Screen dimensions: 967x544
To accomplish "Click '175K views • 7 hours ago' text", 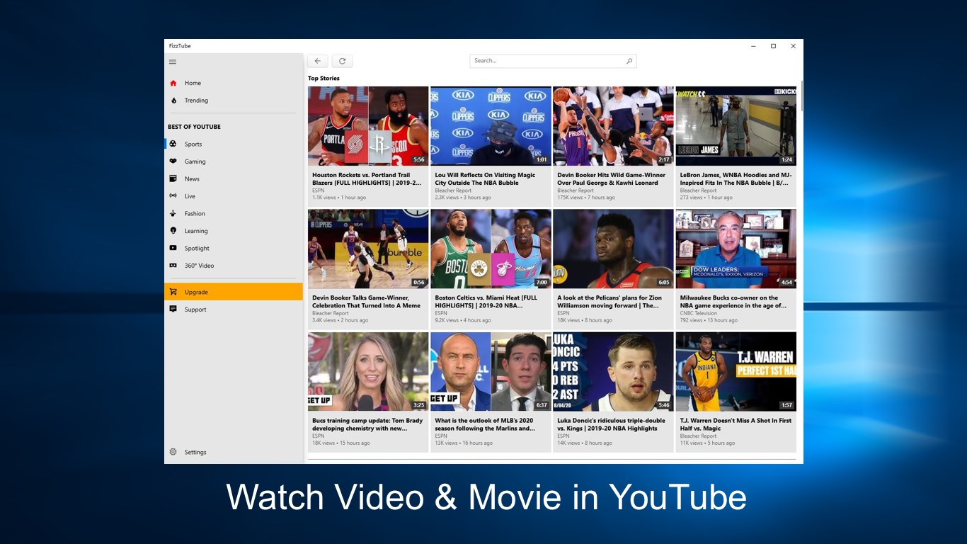I will coord(586,198).
